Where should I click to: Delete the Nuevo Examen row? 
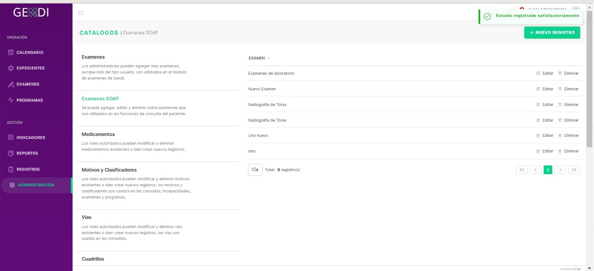pyautogui.click(x=568, y=89)
